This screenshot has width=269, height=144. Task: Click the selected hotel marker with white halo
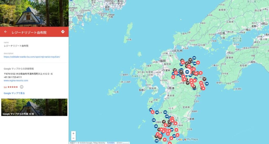[x=187, y=72]
